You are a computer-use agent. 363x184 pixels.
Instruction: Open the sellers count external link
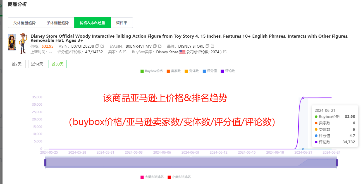(x=125, y=52)
